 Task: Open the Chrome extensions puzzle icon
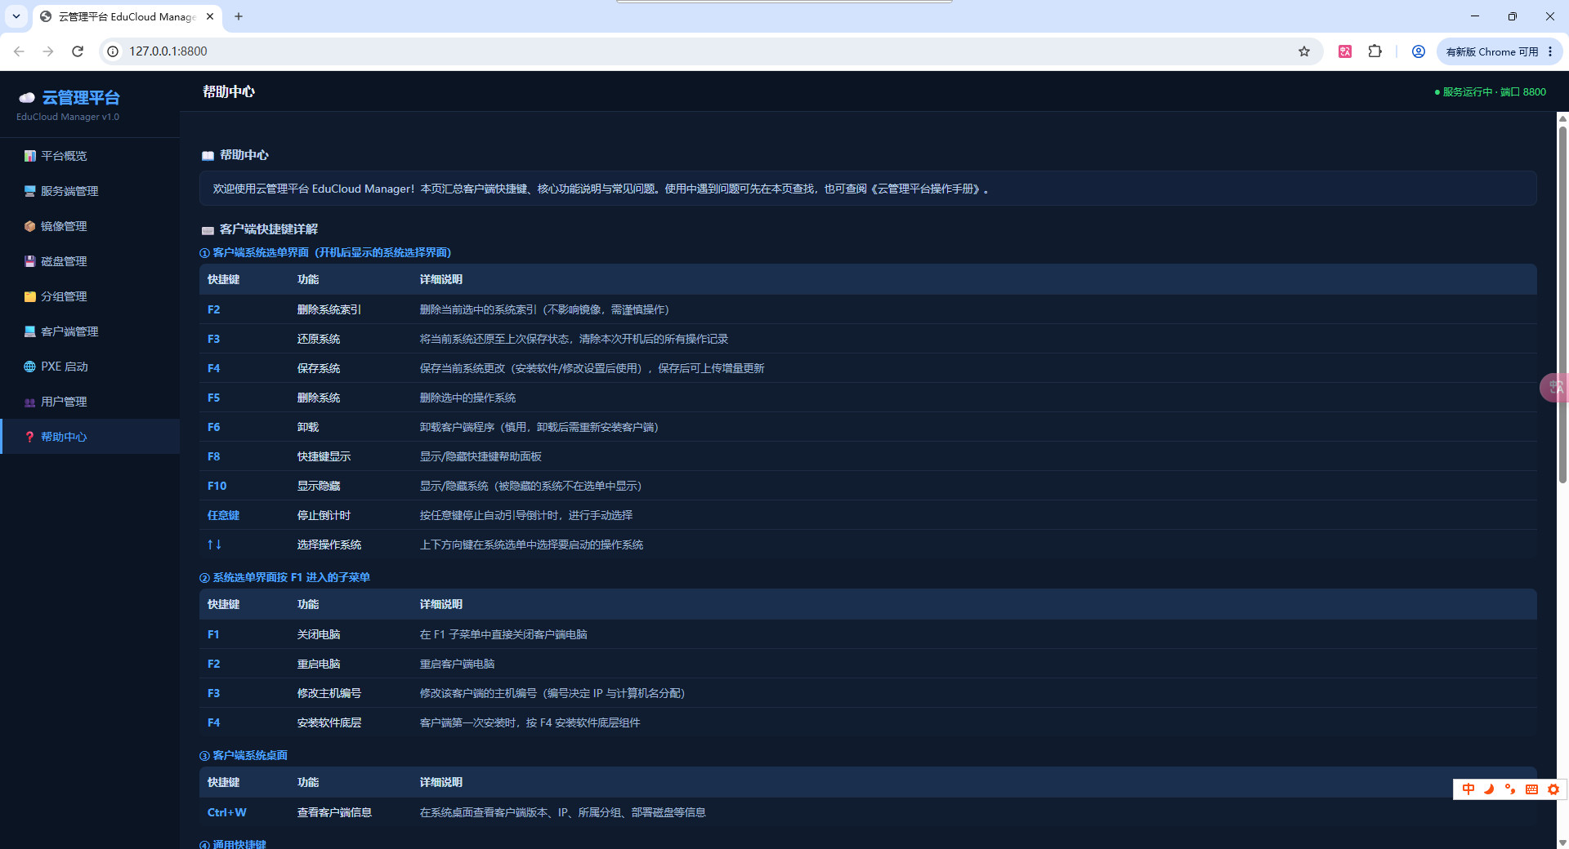[1375, 51]
